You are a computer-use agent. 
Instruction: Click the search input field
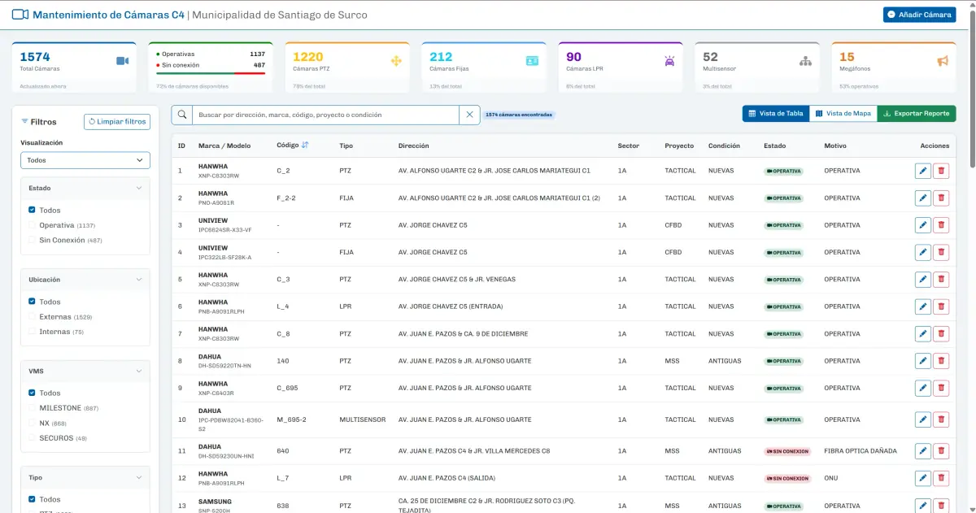click(326, 115)
